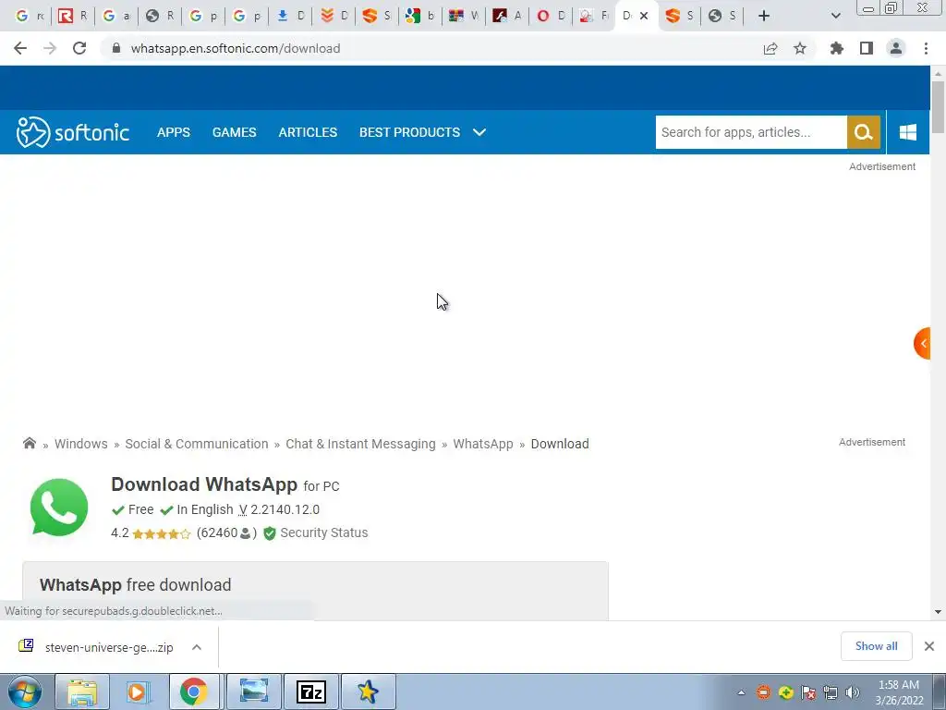Image resolution: width=946 pixels, height=710 pixels.
Task: Open Windows Media Player from taskbar
Action: (x=137, y=692)
